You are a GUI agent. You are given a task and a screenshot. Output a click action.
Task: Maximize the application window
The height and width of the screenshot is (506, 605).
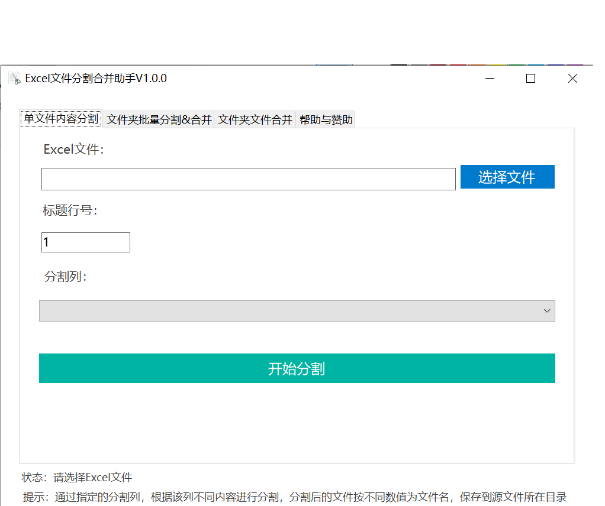[x=530, y=78]
